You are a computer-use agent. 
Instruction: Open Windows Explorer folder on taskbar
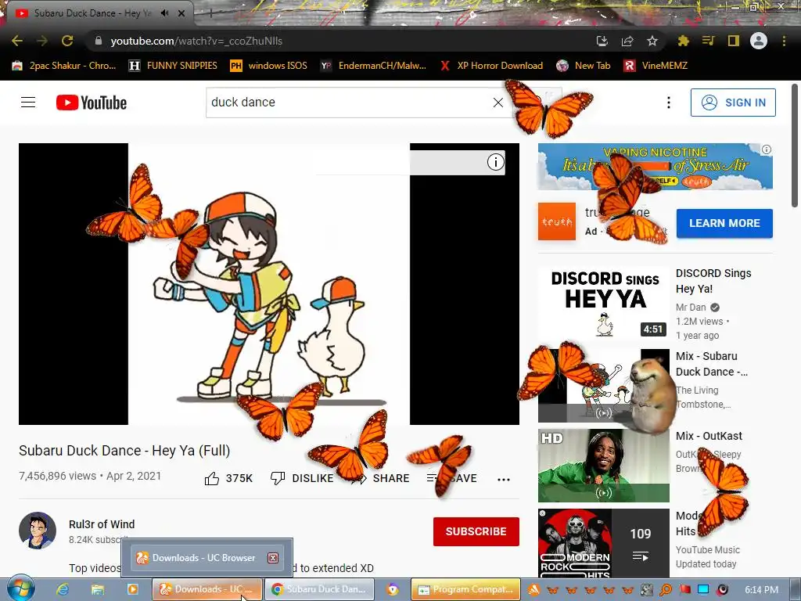point(98,589)
